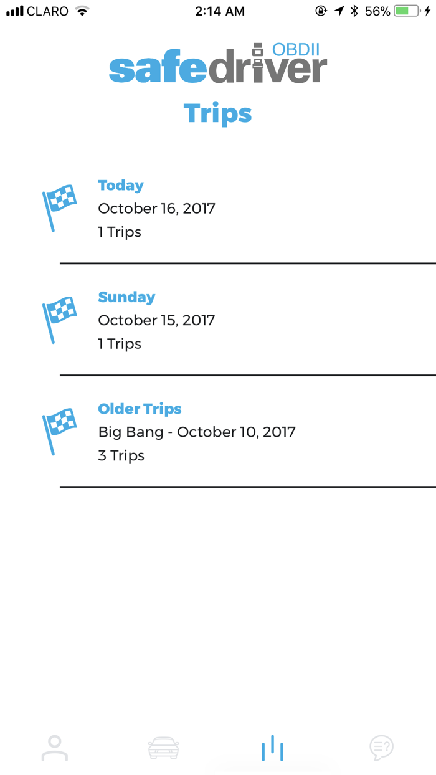Viewport: 436px width, 775px height.
Task: Select the October 15, 2017 date
Action: 156,320
